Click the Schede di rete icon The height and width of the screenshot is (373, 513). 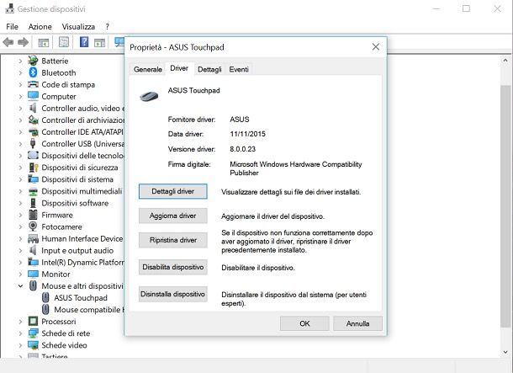click(33, 333)
